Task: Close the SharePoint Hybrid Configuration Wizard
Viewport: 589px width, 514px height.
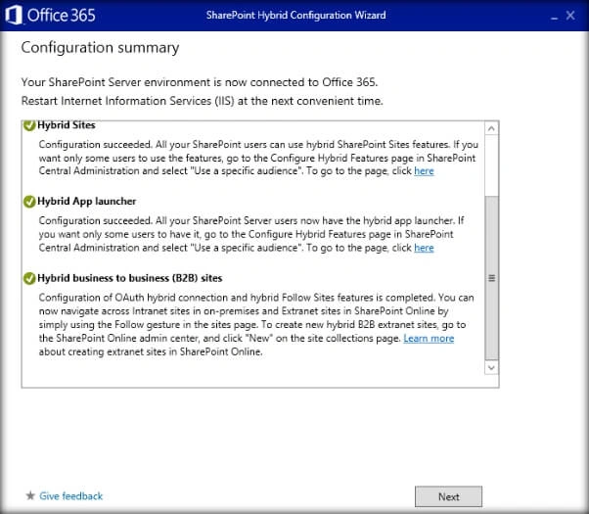Action: click(570, 16)
